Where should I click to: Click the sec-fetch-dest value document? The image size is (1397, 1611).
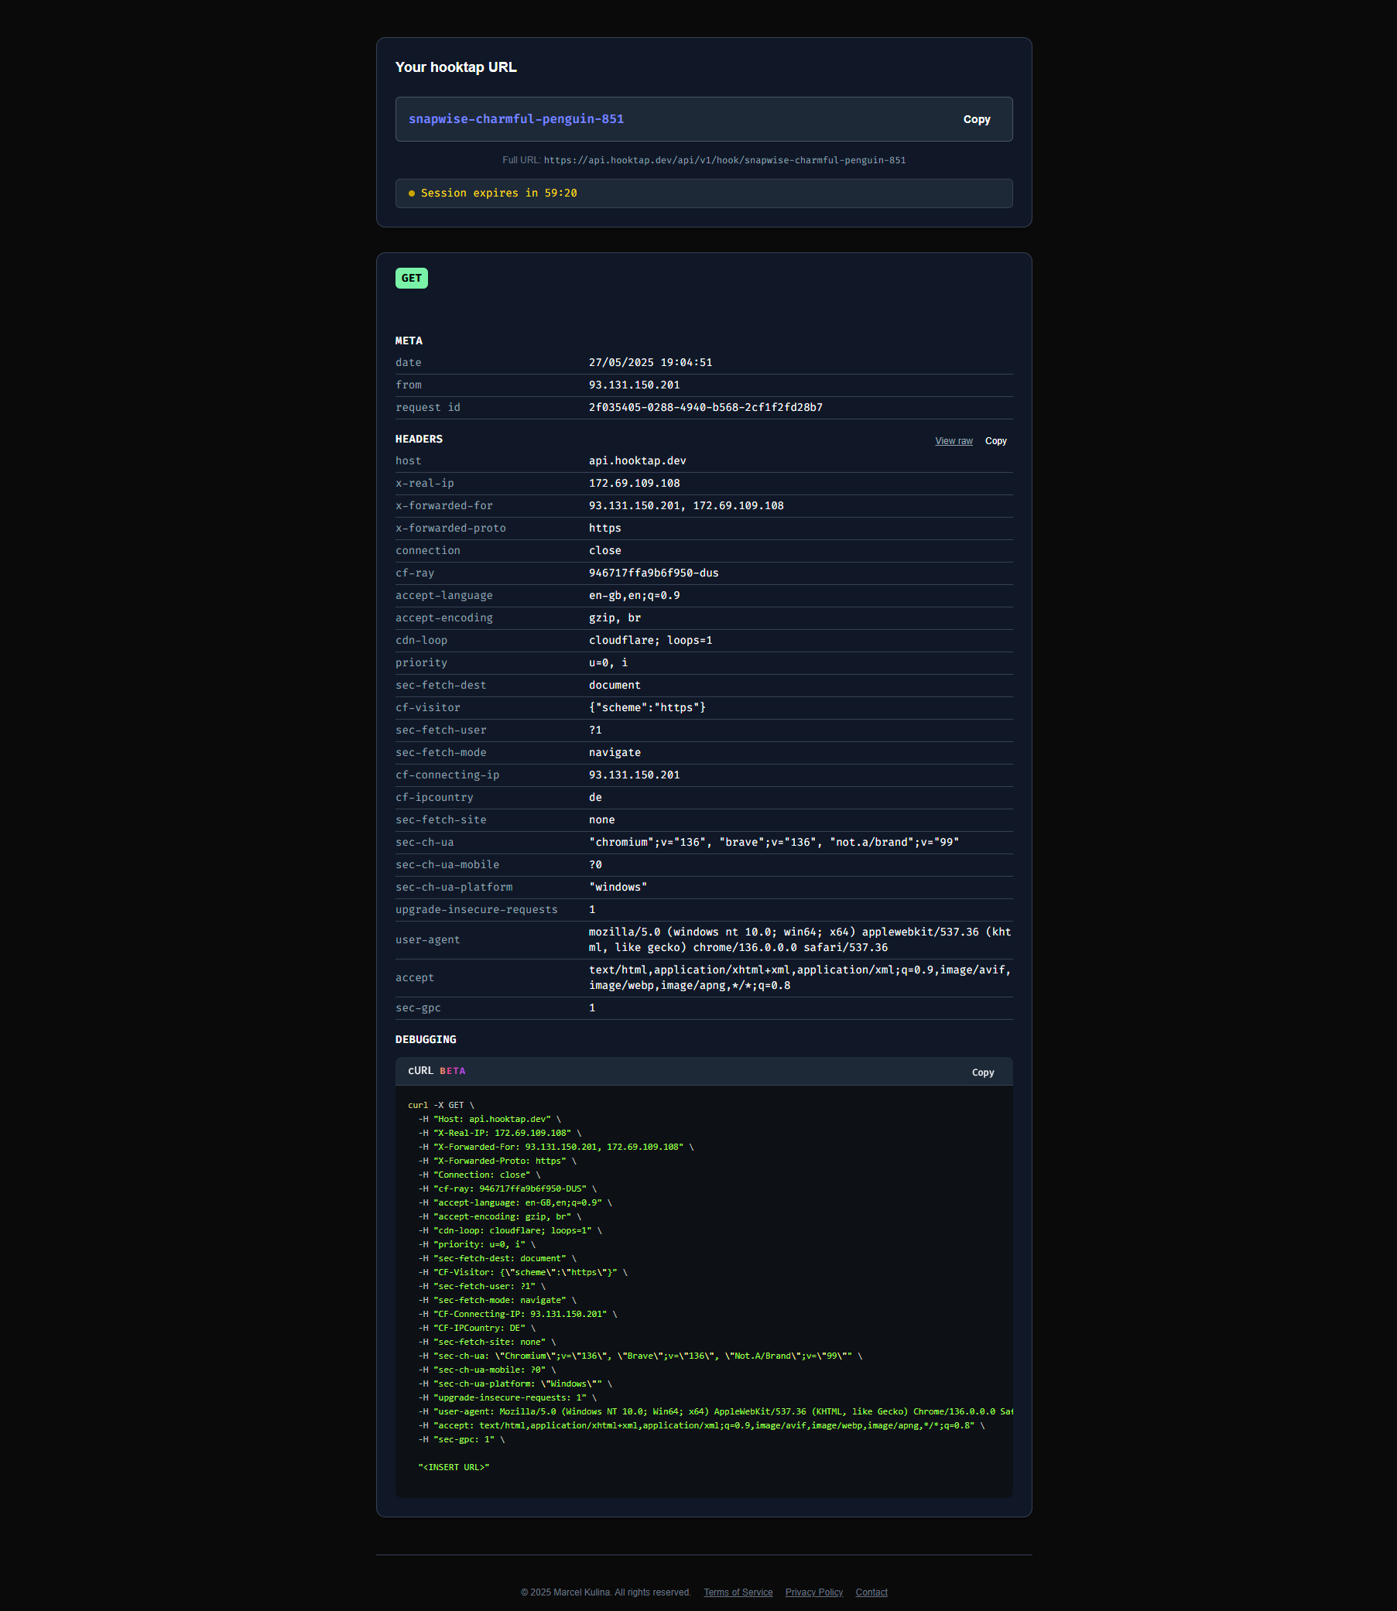click(x=615, y=685)
